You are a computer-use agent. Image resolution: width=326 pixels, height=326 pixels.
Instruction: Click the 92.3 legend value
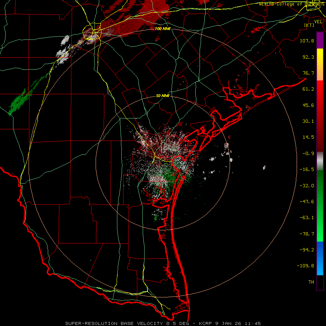pos(308,57)
